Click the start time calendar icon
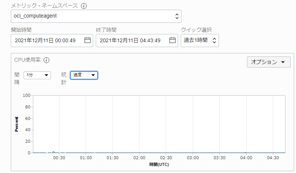The height and width of the screenshot is (173, 296). coord(88,40)
